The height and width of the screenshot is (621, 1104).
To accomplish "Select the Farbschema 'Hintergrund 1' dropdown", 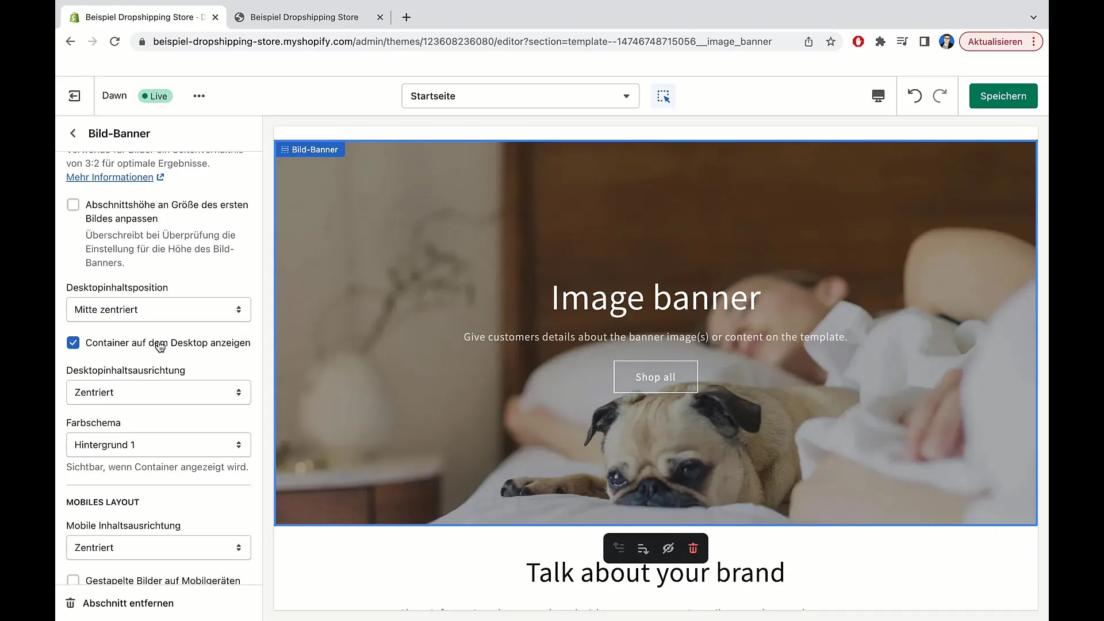I will coord(158,444).
